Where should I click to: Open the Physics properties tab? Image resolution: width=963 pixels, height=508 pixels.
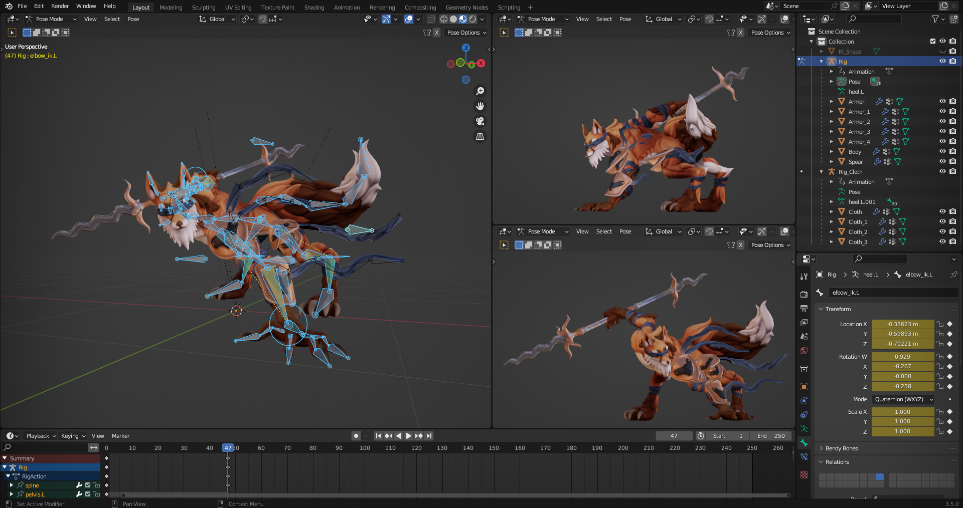[804, 401]
